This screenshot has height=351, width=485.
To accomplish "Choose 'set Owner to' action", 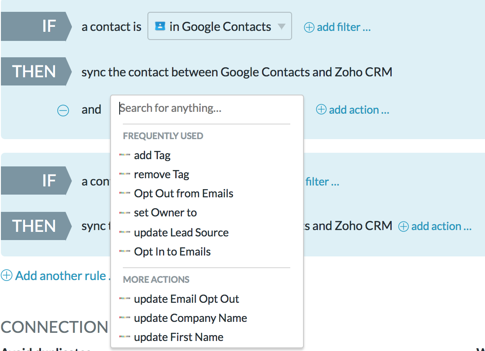I will tap(166, 213).
